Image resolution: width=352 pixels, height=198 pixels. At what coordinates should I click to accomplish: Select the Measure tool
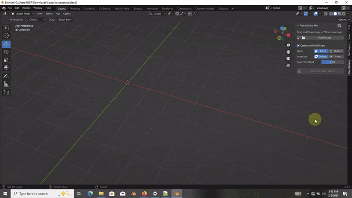(x=6, y=84)
